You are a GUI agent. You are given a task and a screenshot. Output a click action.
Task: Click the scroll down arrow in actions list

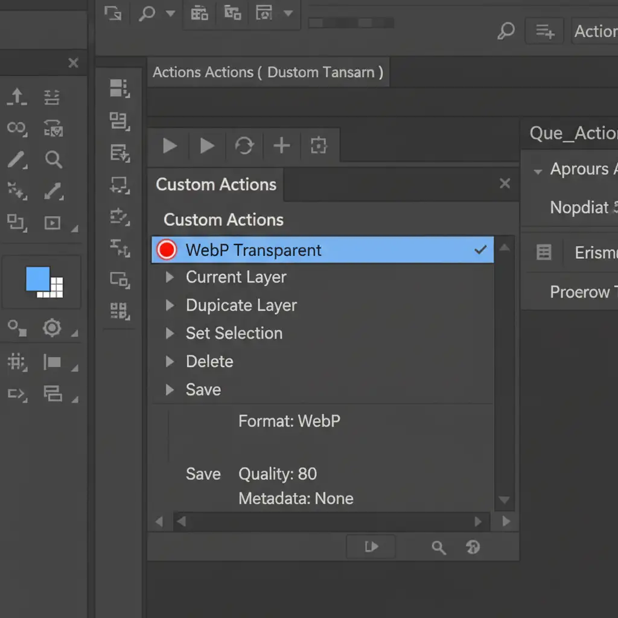pos(504,500)
